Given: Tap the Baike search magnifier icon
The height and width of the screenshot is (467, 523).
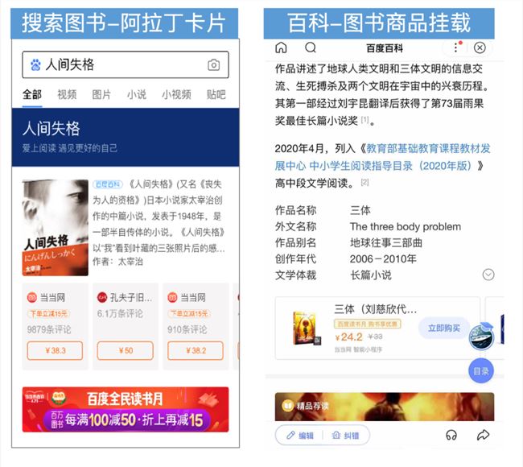Looking at the screenshot, I should click(311, 48).
